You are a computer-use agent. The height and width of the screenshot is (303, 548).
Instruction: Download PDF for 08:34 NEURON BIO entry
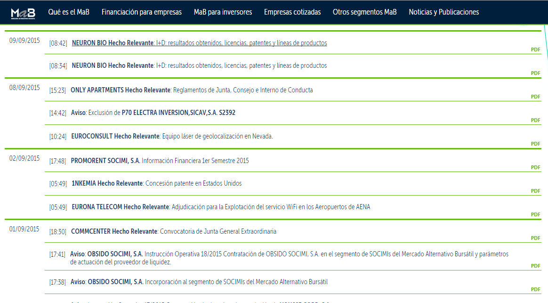pos(535,73)
